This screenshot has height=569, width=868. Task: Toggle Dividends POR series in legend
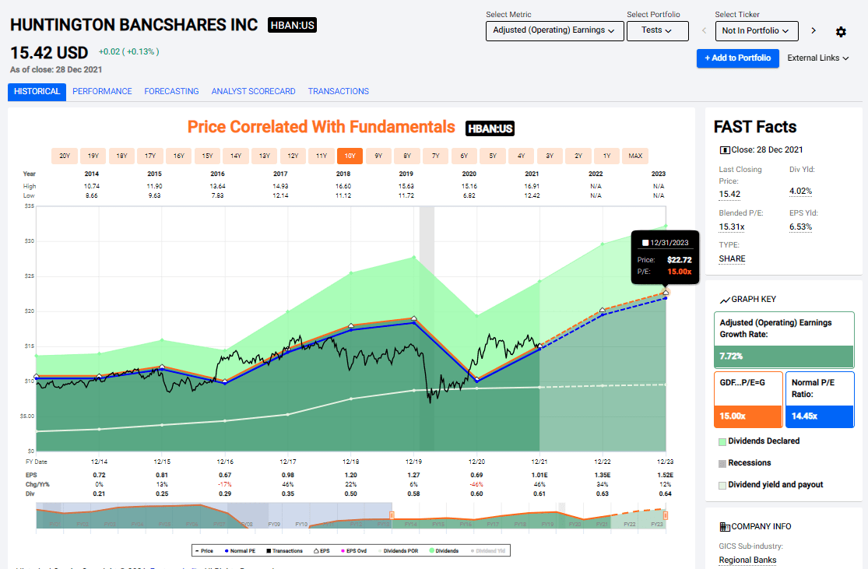(398, 551)
